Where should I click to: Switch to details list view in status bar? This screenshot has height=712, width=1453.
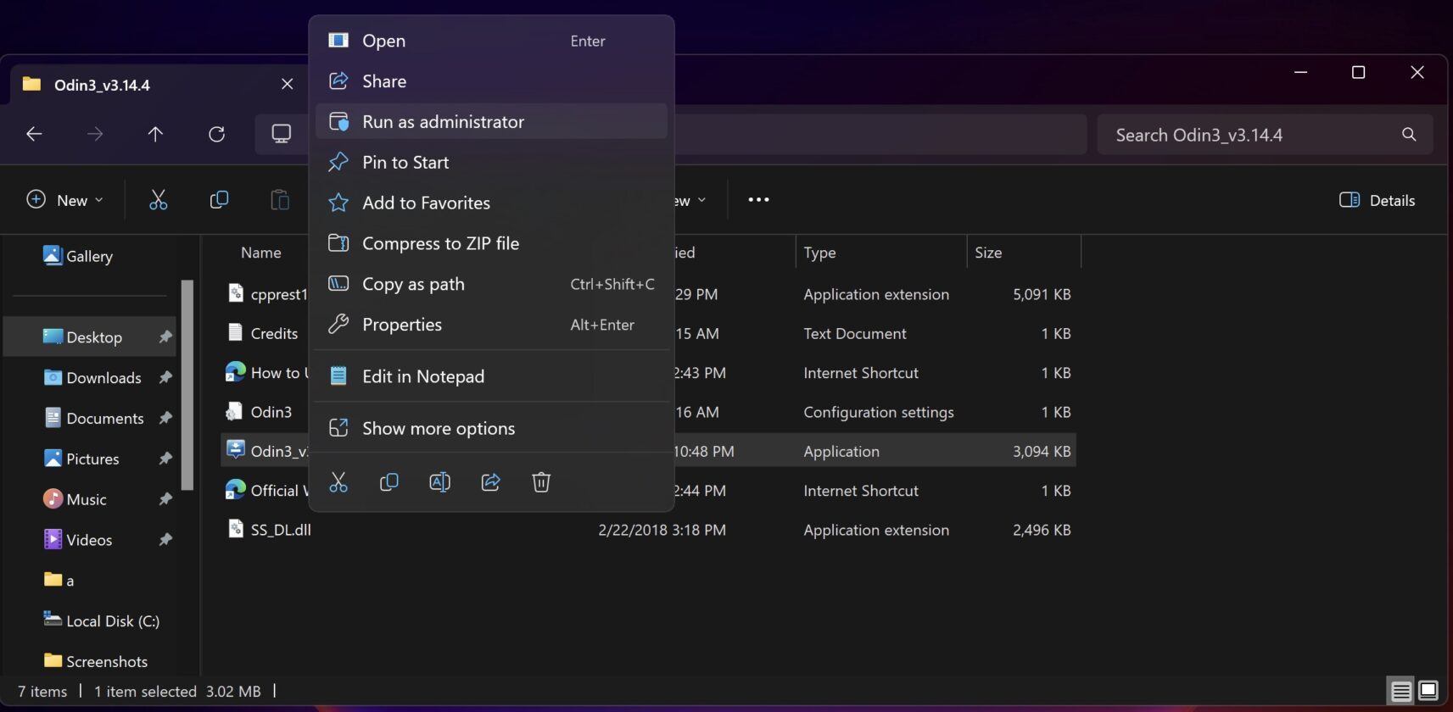[1401, 691]
